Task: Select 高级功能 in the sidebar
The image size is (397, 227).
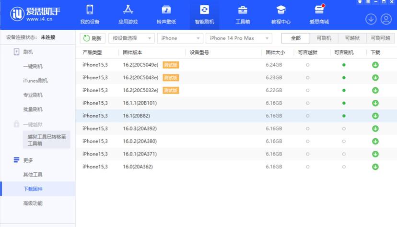Action: 33,203
